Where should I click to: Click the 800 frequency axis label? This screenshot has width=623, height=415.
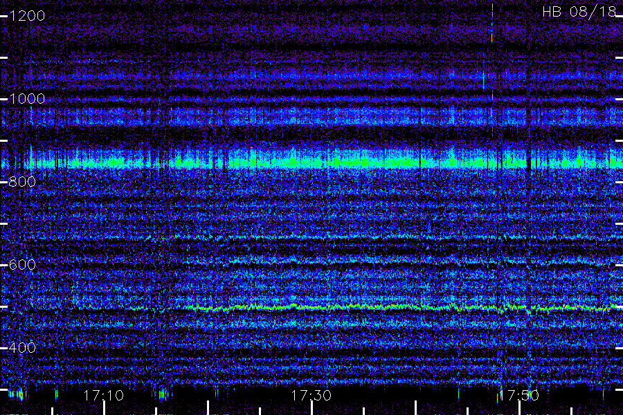pyautogui.click(x=22, y=182)
